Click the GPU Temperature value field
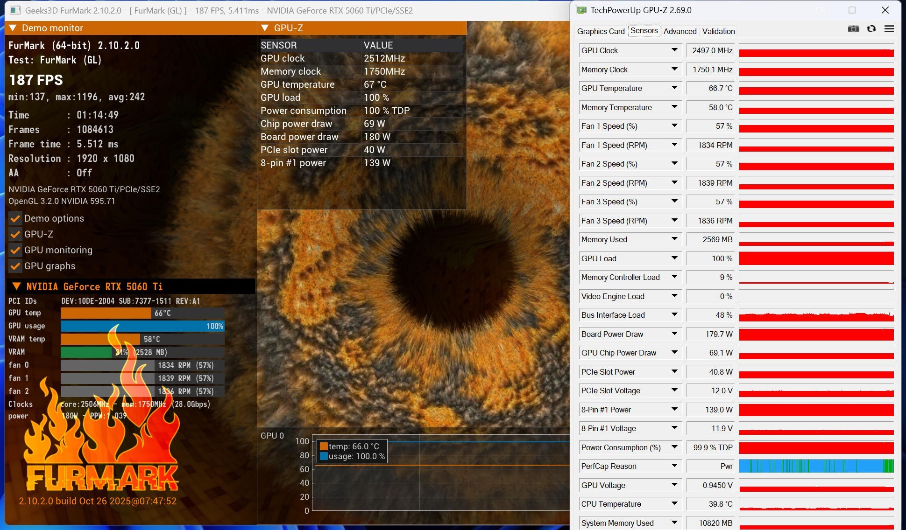The image size is (906, 530). (x=711, y=88)
